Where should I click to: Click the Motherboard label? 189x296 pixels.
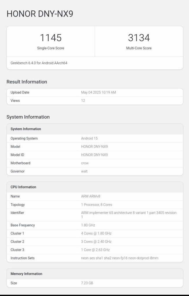21,163
